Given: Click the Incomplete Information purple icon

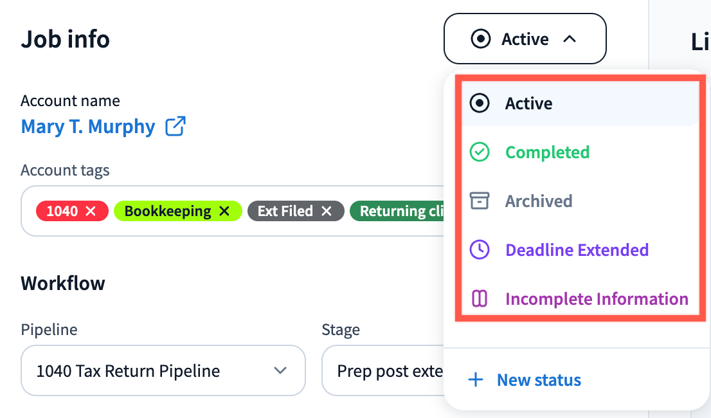Looking at the screenshot, I should click(480, 299).
